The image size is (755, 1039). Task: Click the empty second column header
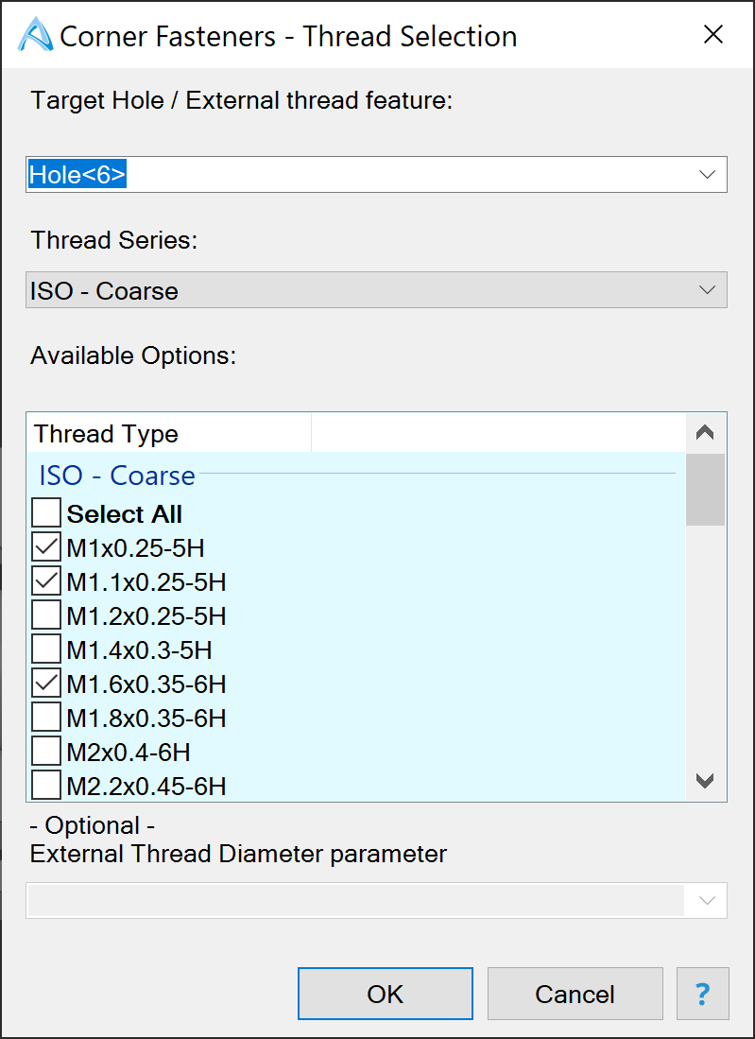(x=498, y=433)
